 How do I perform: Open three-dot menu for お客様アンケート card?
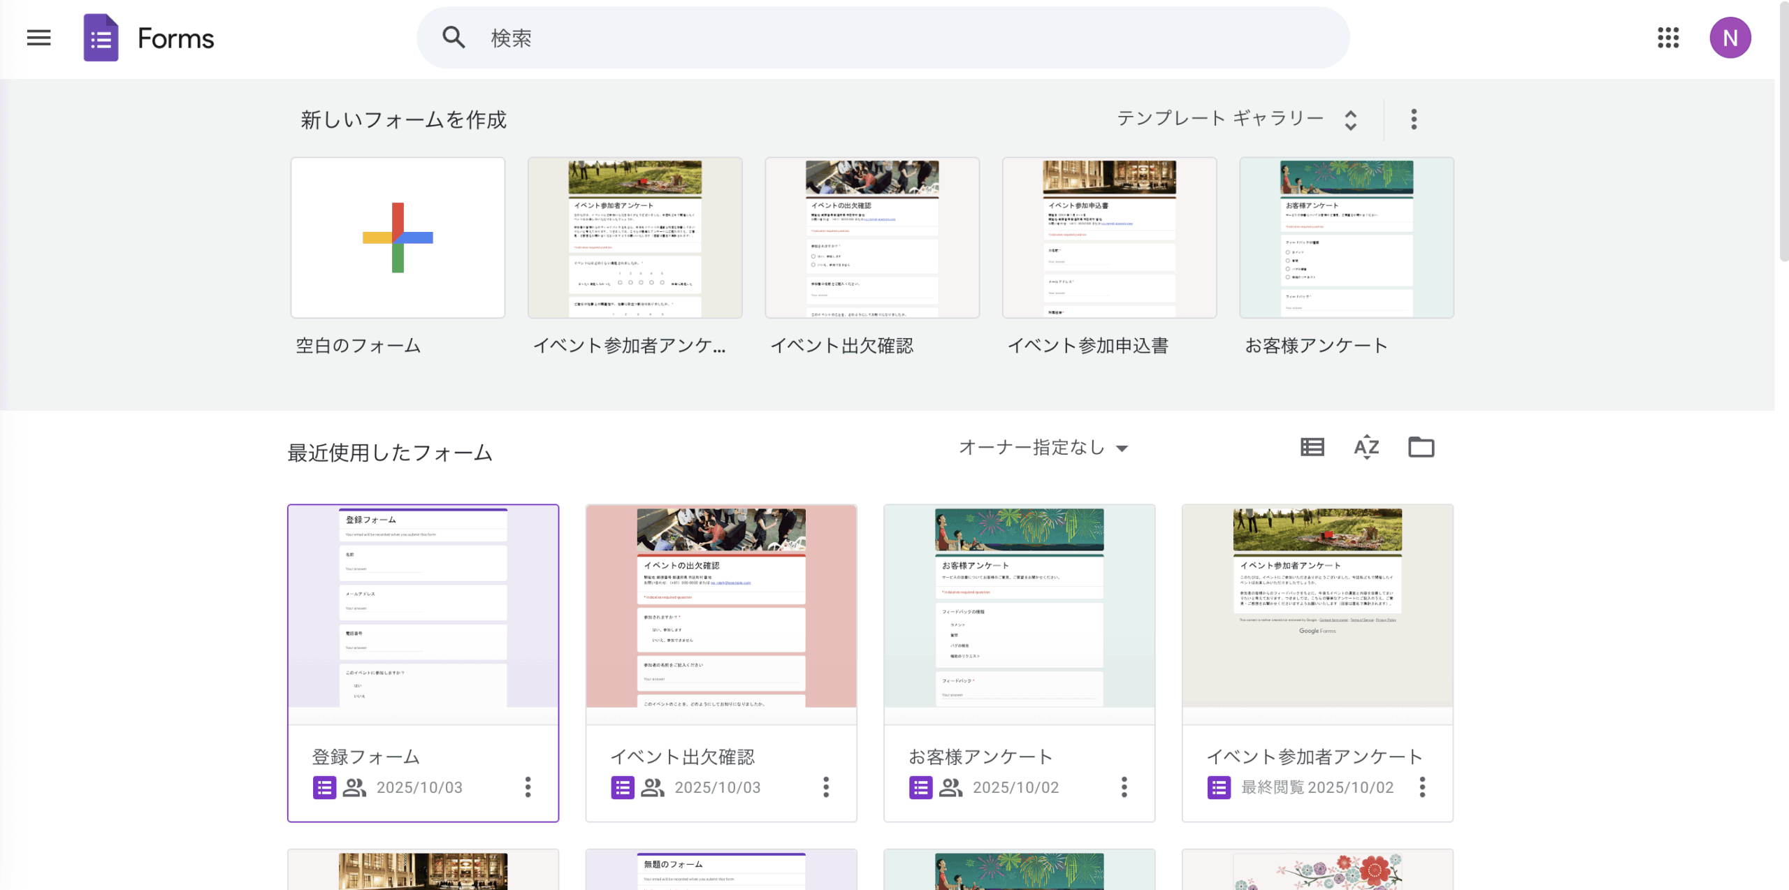pyautogui.click(x=1124, y=787)
